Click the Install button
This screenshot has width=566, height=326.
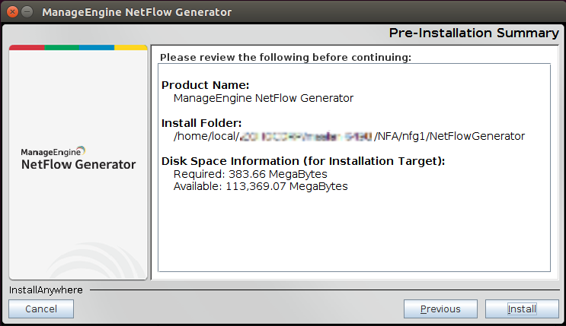click(522, 309)
